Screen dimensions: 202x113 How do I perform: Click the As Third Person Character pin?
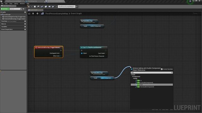106,56
